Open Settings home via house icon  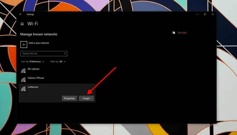22,24
